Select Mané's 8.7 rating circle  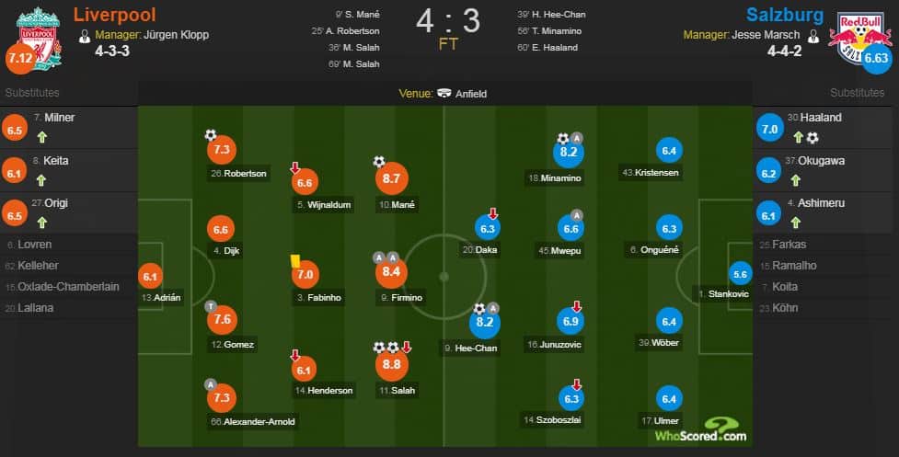click(x=392, y=178)
